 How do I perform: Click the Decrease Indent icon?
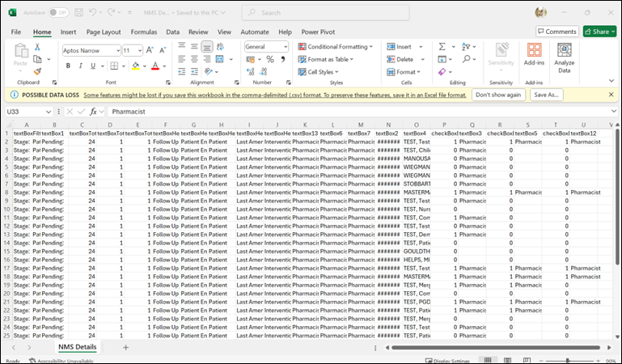pyautogui.click(x=182, y=72)
